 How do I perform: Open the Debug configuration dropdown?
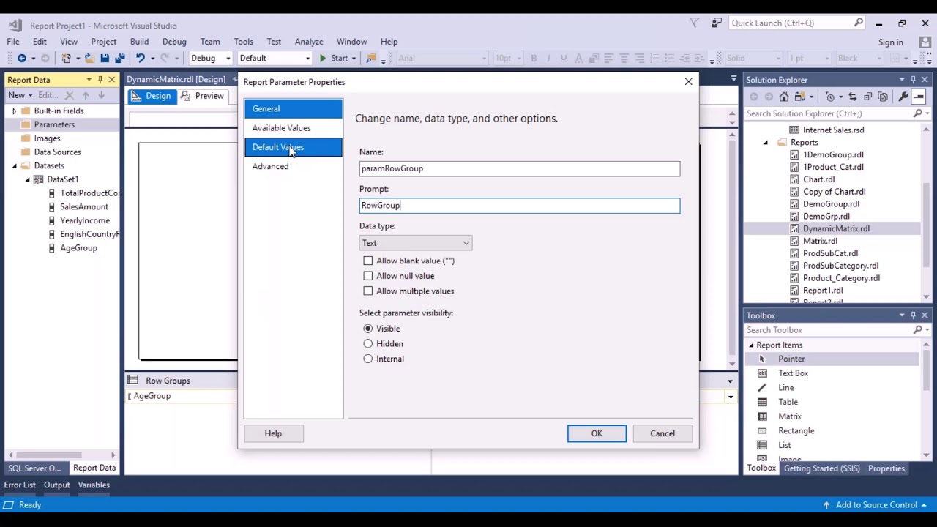pos(211,58)
